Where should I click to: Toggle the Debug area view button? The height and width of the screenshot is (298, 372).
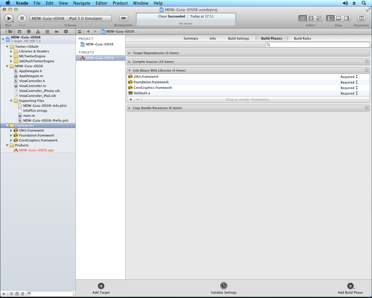click(339, 18)
